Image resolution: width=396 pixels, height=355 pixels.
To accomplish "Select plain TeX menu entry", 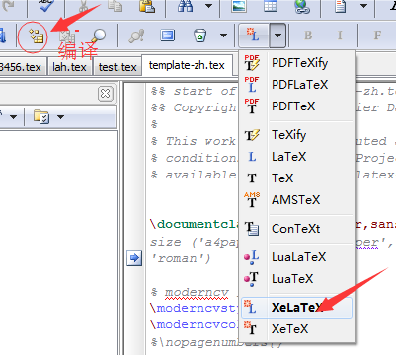I will click(x=297, y=178).
